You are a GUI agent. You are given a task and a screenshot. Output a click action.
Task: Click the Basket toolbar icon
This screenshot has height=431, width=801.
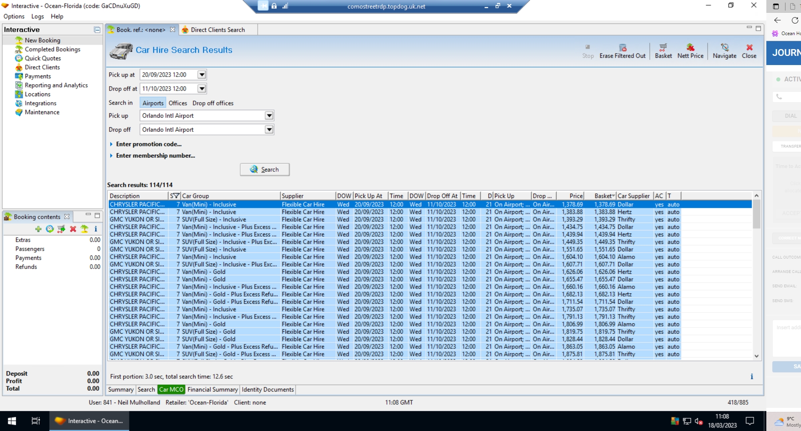click(x=663, y=51)
